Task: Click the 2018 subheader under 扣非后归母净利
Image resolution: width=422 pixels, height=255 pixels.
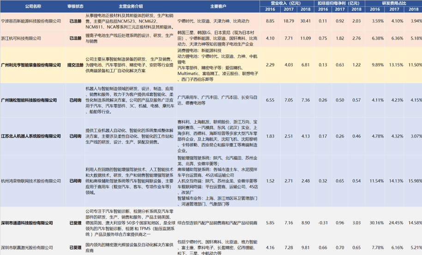Action: [356, 9]
